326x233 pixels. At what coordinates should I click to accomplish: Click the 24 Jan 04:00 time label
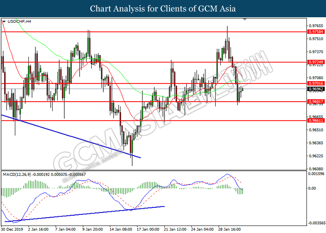coord(202,229)
